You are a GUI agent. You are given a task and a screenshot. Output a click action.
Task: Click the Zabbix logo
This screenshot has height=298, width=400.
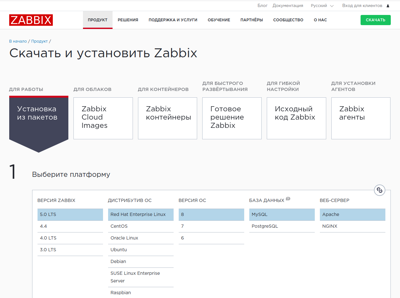[31, 20]
